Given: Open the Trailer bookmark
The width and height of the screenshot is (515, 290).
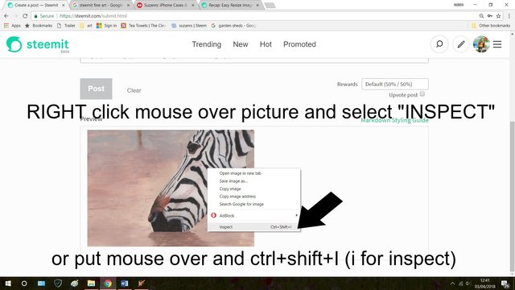Looking at the screenshot, I should tap(66, 26).
